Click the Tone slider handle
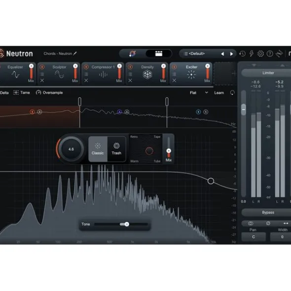This screenshot has width=291, height=291. (x=127, y=224)
